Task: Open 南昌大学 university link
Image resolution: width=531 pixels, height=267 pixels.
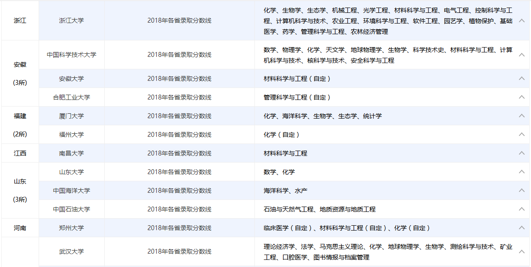Action: pos(71,153)
